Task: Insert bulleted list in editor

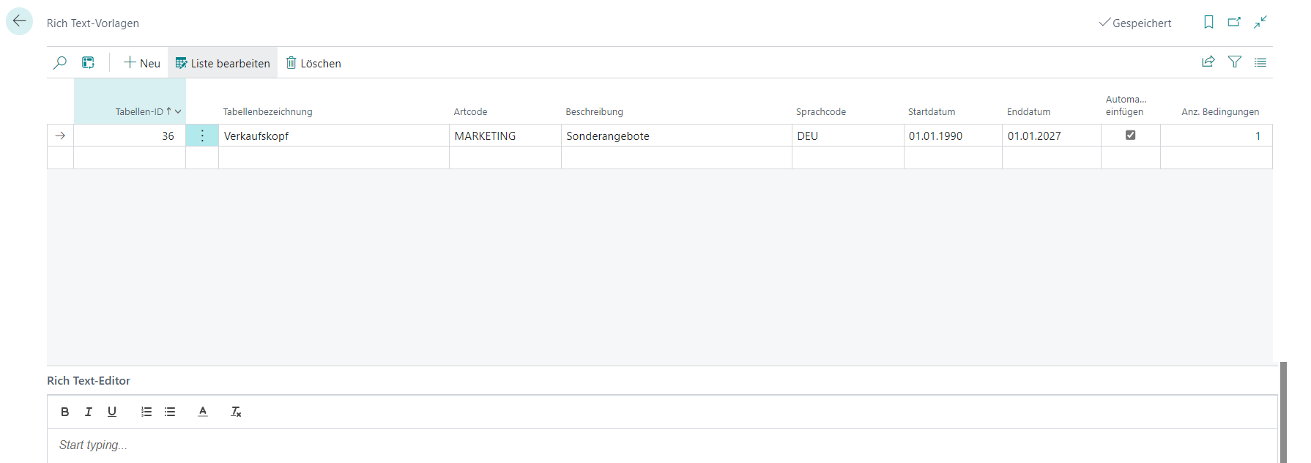Action: click(170, 412)
